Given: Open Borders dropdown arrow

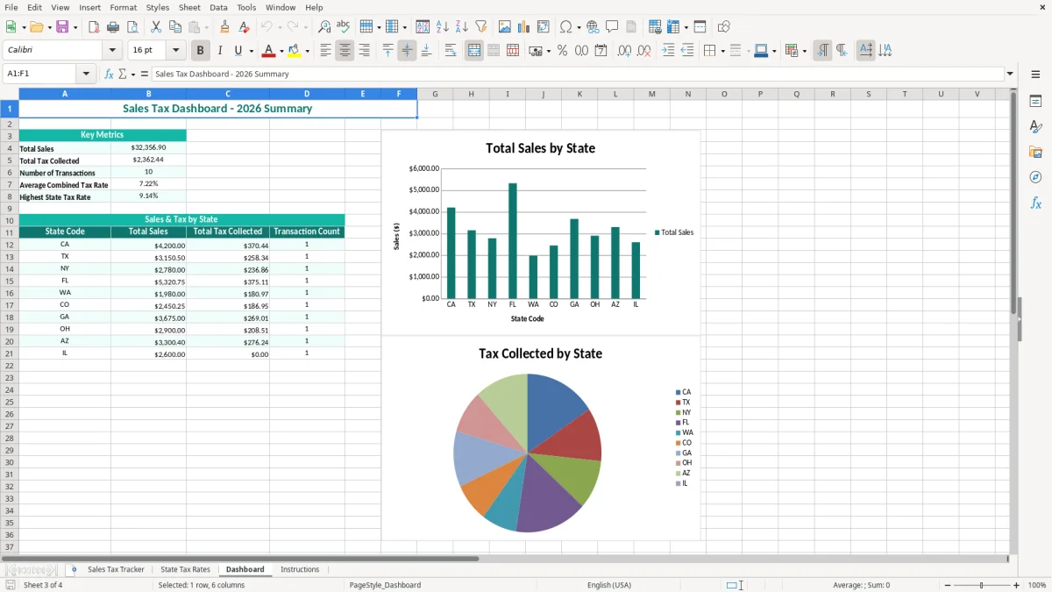Looking at the screenshot, I should [721, 51].
